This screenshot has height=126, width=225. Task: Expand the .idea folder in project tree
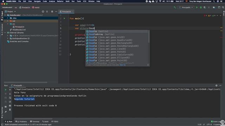coord(8,18)
